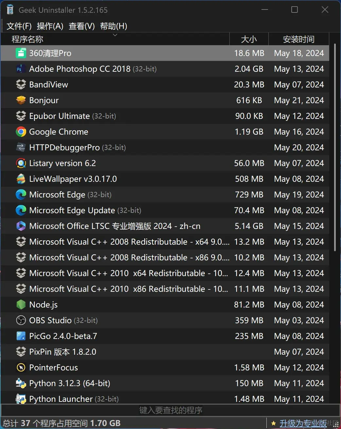
Task: Select the PointerFocus program name
Action: click(54, 367)
